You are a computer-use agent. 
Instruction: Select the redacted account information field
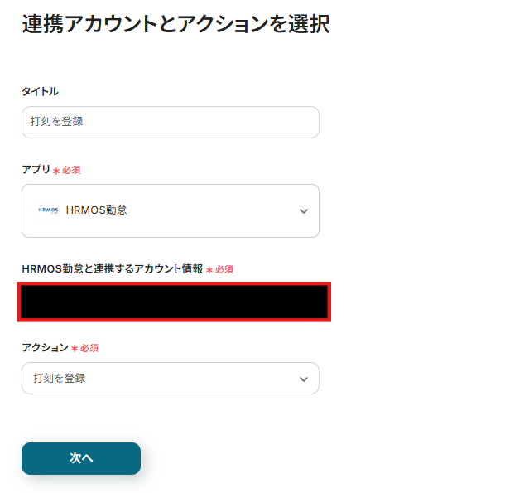pos(175,302)
